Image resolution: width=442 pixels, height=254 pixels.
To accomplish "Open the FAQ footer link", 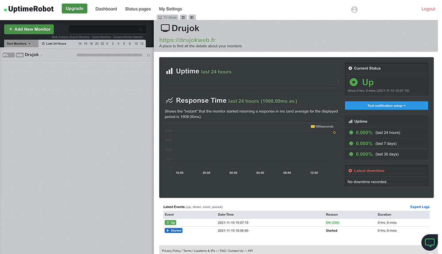I will coord(222,251).
